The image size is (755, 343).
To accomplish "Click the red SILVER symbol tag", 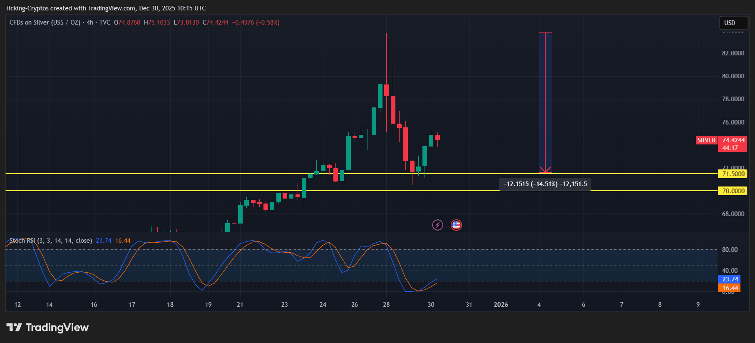I will coord(706,140).
